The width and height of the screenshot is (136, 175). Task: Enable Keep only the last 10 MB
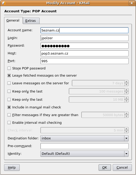(9, 100)
